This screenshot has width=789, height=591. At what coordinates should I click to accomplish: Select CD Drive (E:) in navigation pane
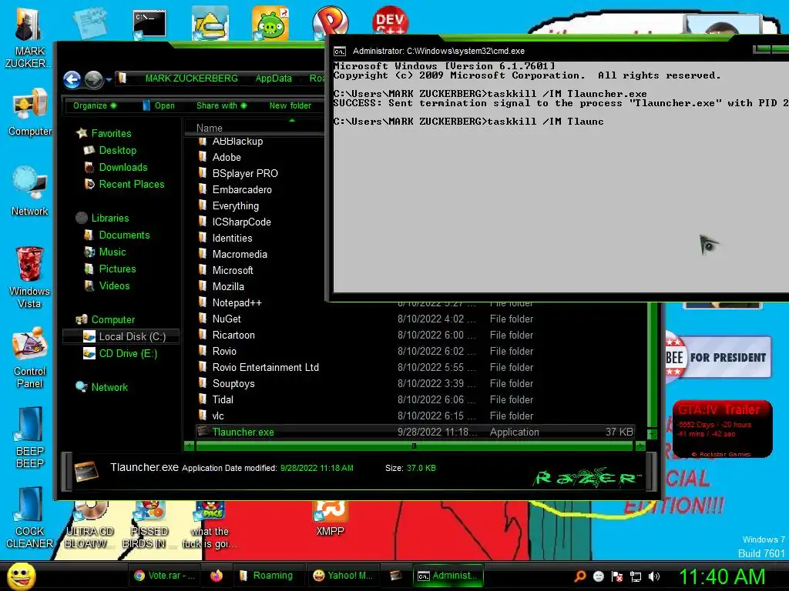128,354
